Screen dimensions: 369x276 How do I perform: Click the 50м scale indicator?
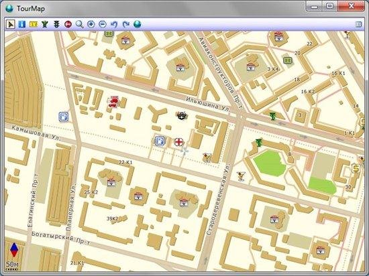(x=12, y=265)
